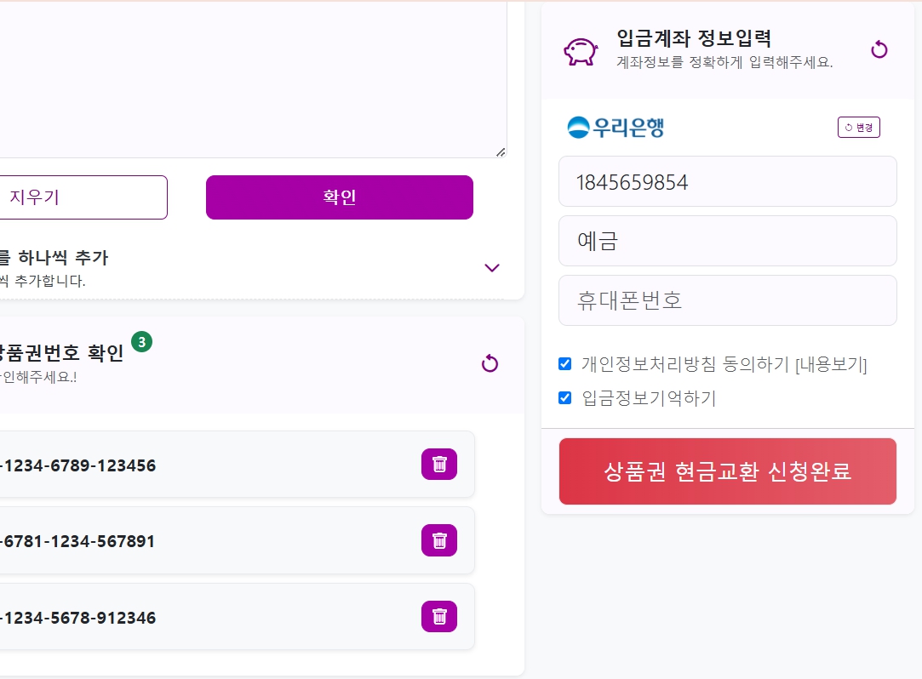
Task: Delete voucher number ending 567891
Action: coord(438,540)
